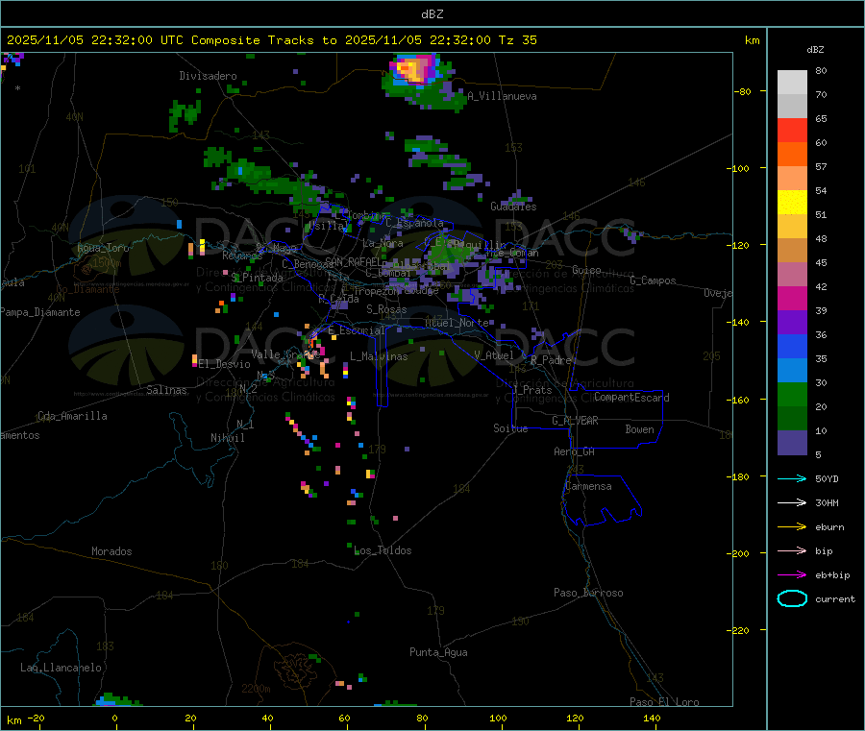
Task: Click the Nihuil map label
Action: pos(227,438)
